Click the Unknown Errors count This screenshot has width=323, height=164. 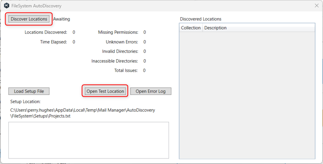coord(145,42)
